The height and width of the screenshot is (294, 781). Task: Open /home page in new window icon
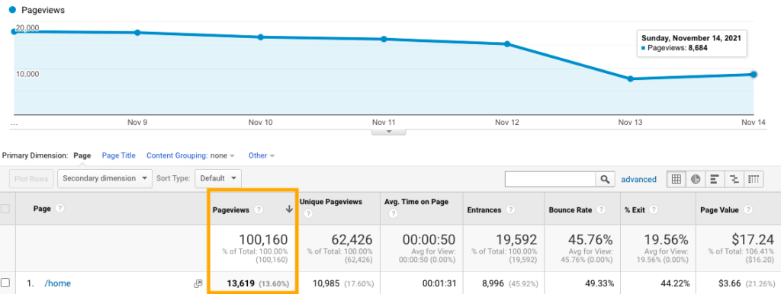pos(198,283)
